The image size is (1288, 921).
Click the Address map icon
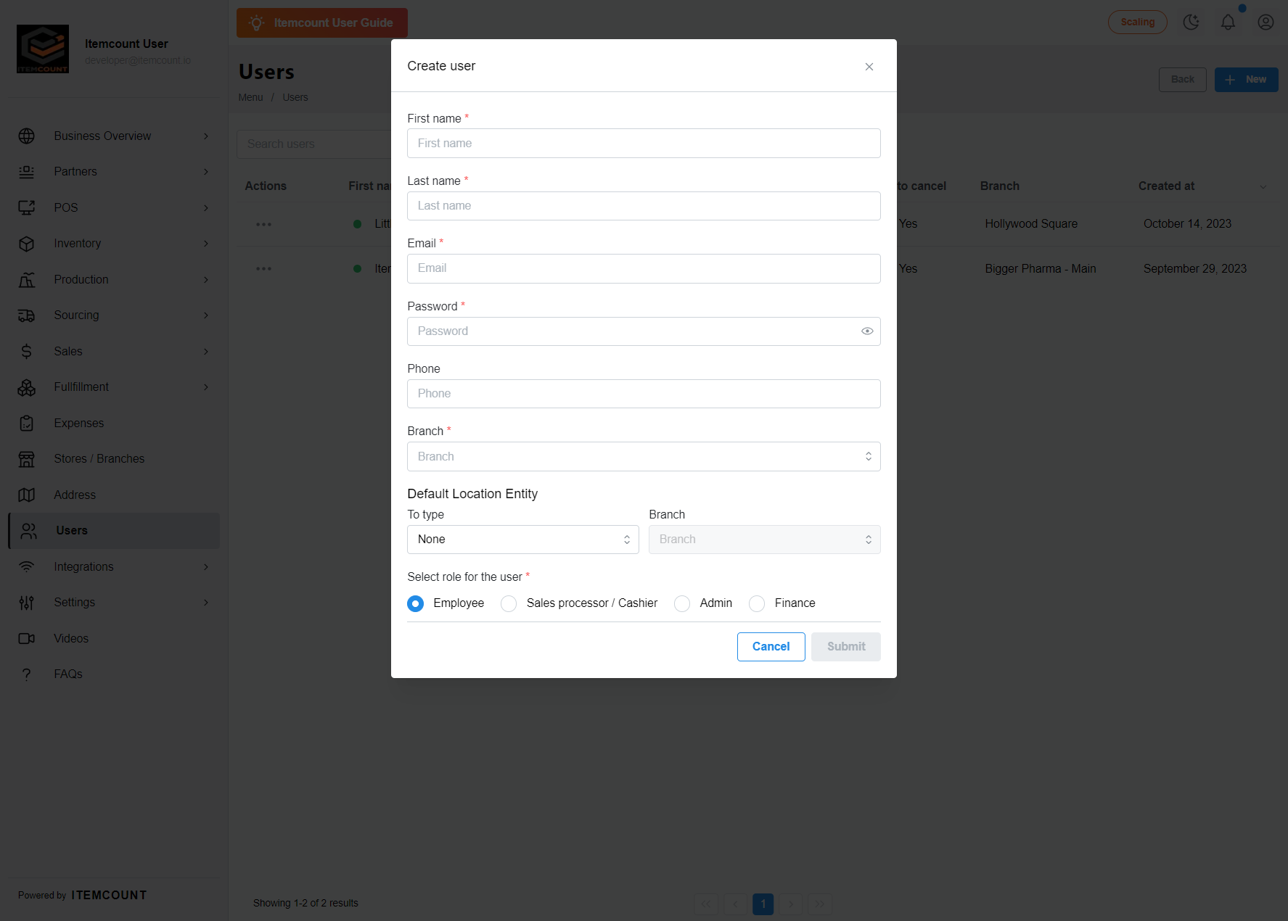[27, 495]
